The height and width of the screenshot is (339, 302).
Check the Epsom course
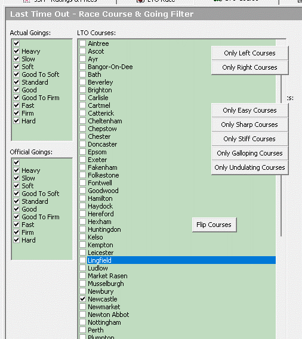pos(82,152)
